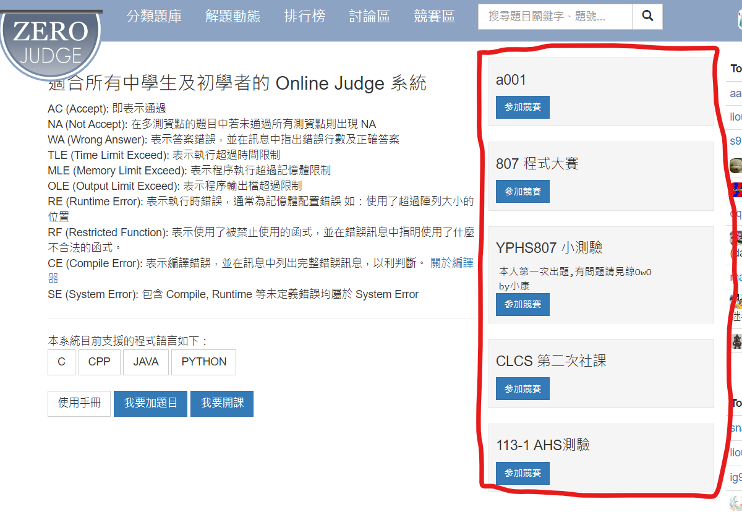The width and height of the screenshot is (742, 512).
Task: Join the a001 contest
Action: 522,107
